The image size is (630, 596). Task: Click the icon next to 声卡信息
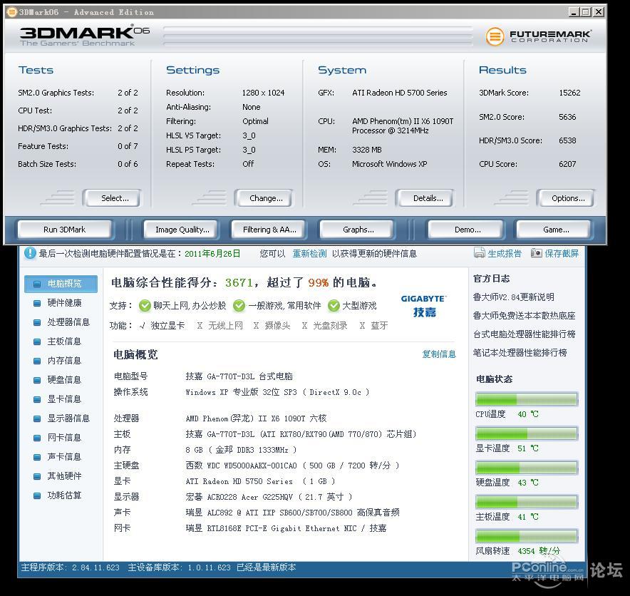(37, 458)
